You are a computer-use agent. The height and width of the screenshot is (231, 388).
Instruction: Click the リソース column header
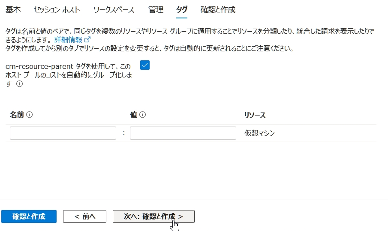(255, 115)
